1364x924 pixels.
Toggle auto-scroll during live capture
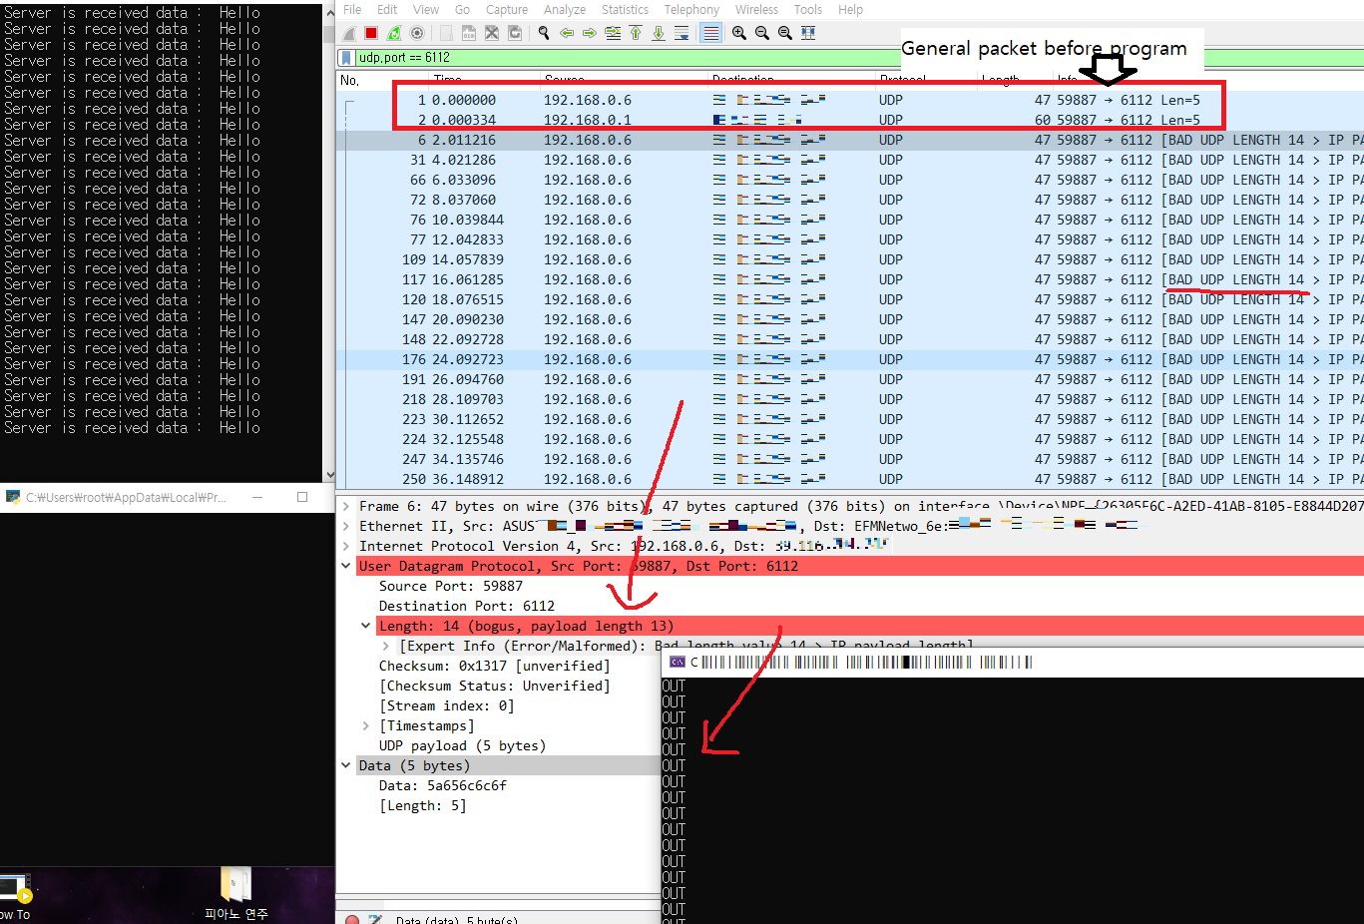pyautogui.click(x=682, y=32)
